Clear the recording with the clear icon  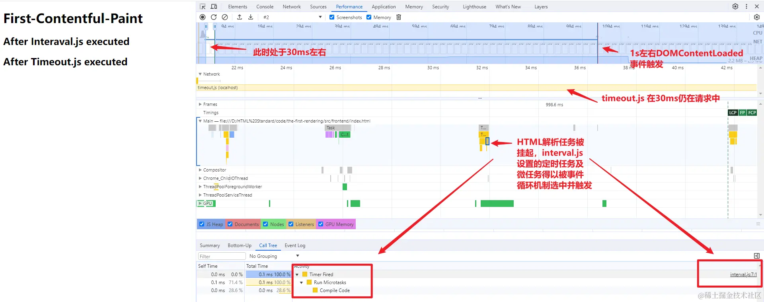(x=225, y=17)
